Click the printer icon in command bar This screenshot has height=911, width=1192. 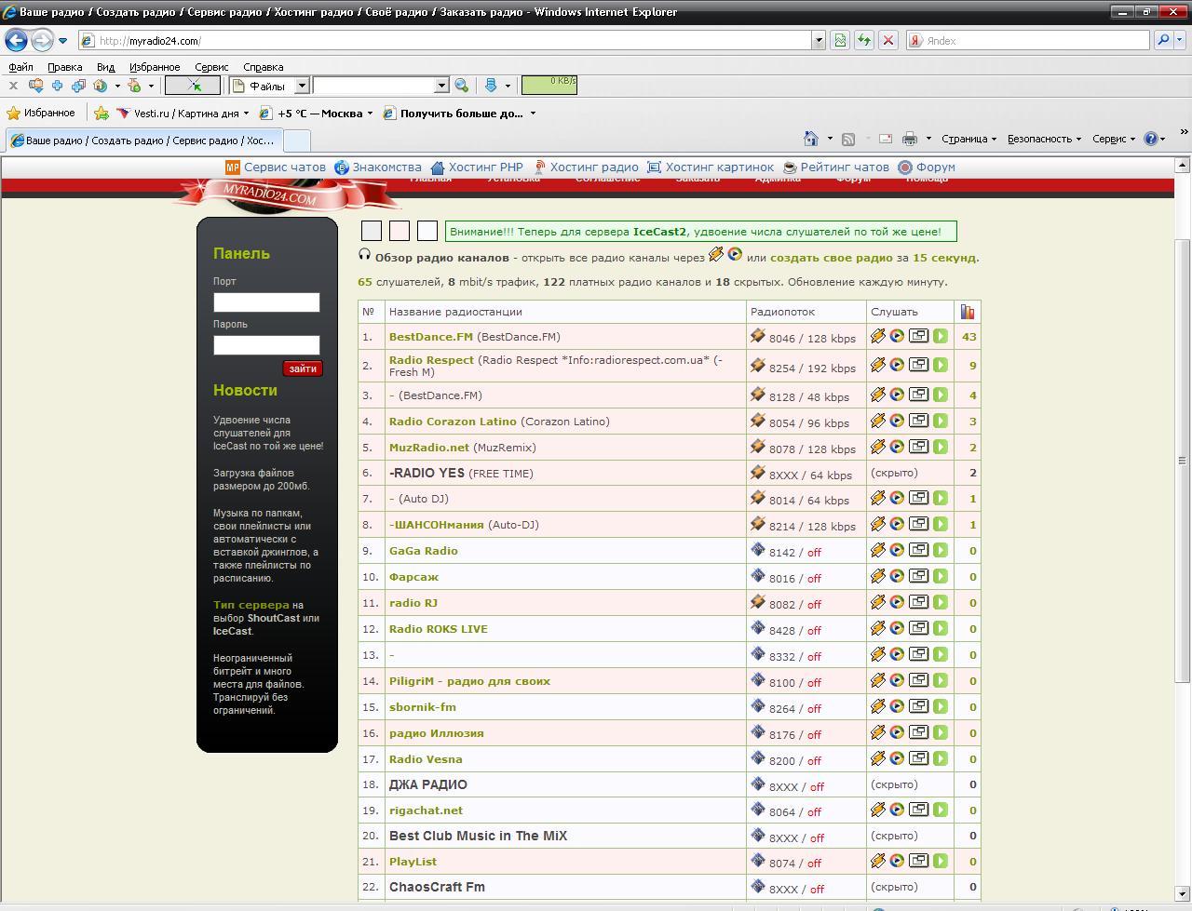909,139
